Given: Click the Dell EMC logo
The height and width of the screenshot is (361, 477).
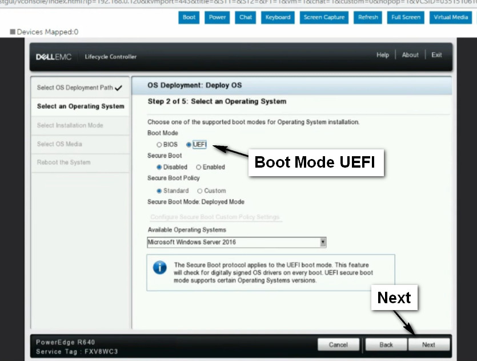Looking at the screenshot, I should pyautogui.click(x=54, y=57).
